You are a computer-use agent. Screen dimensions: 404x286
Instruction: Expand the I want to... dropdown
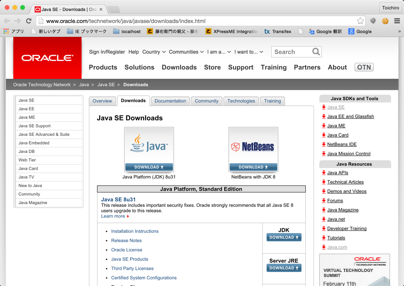click(x=249, y=52)
